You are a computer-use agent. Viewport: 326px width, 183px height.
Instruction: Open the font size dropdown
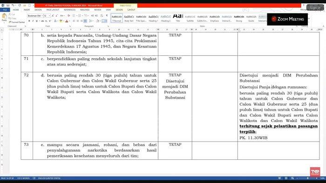[x=49, y=15]
